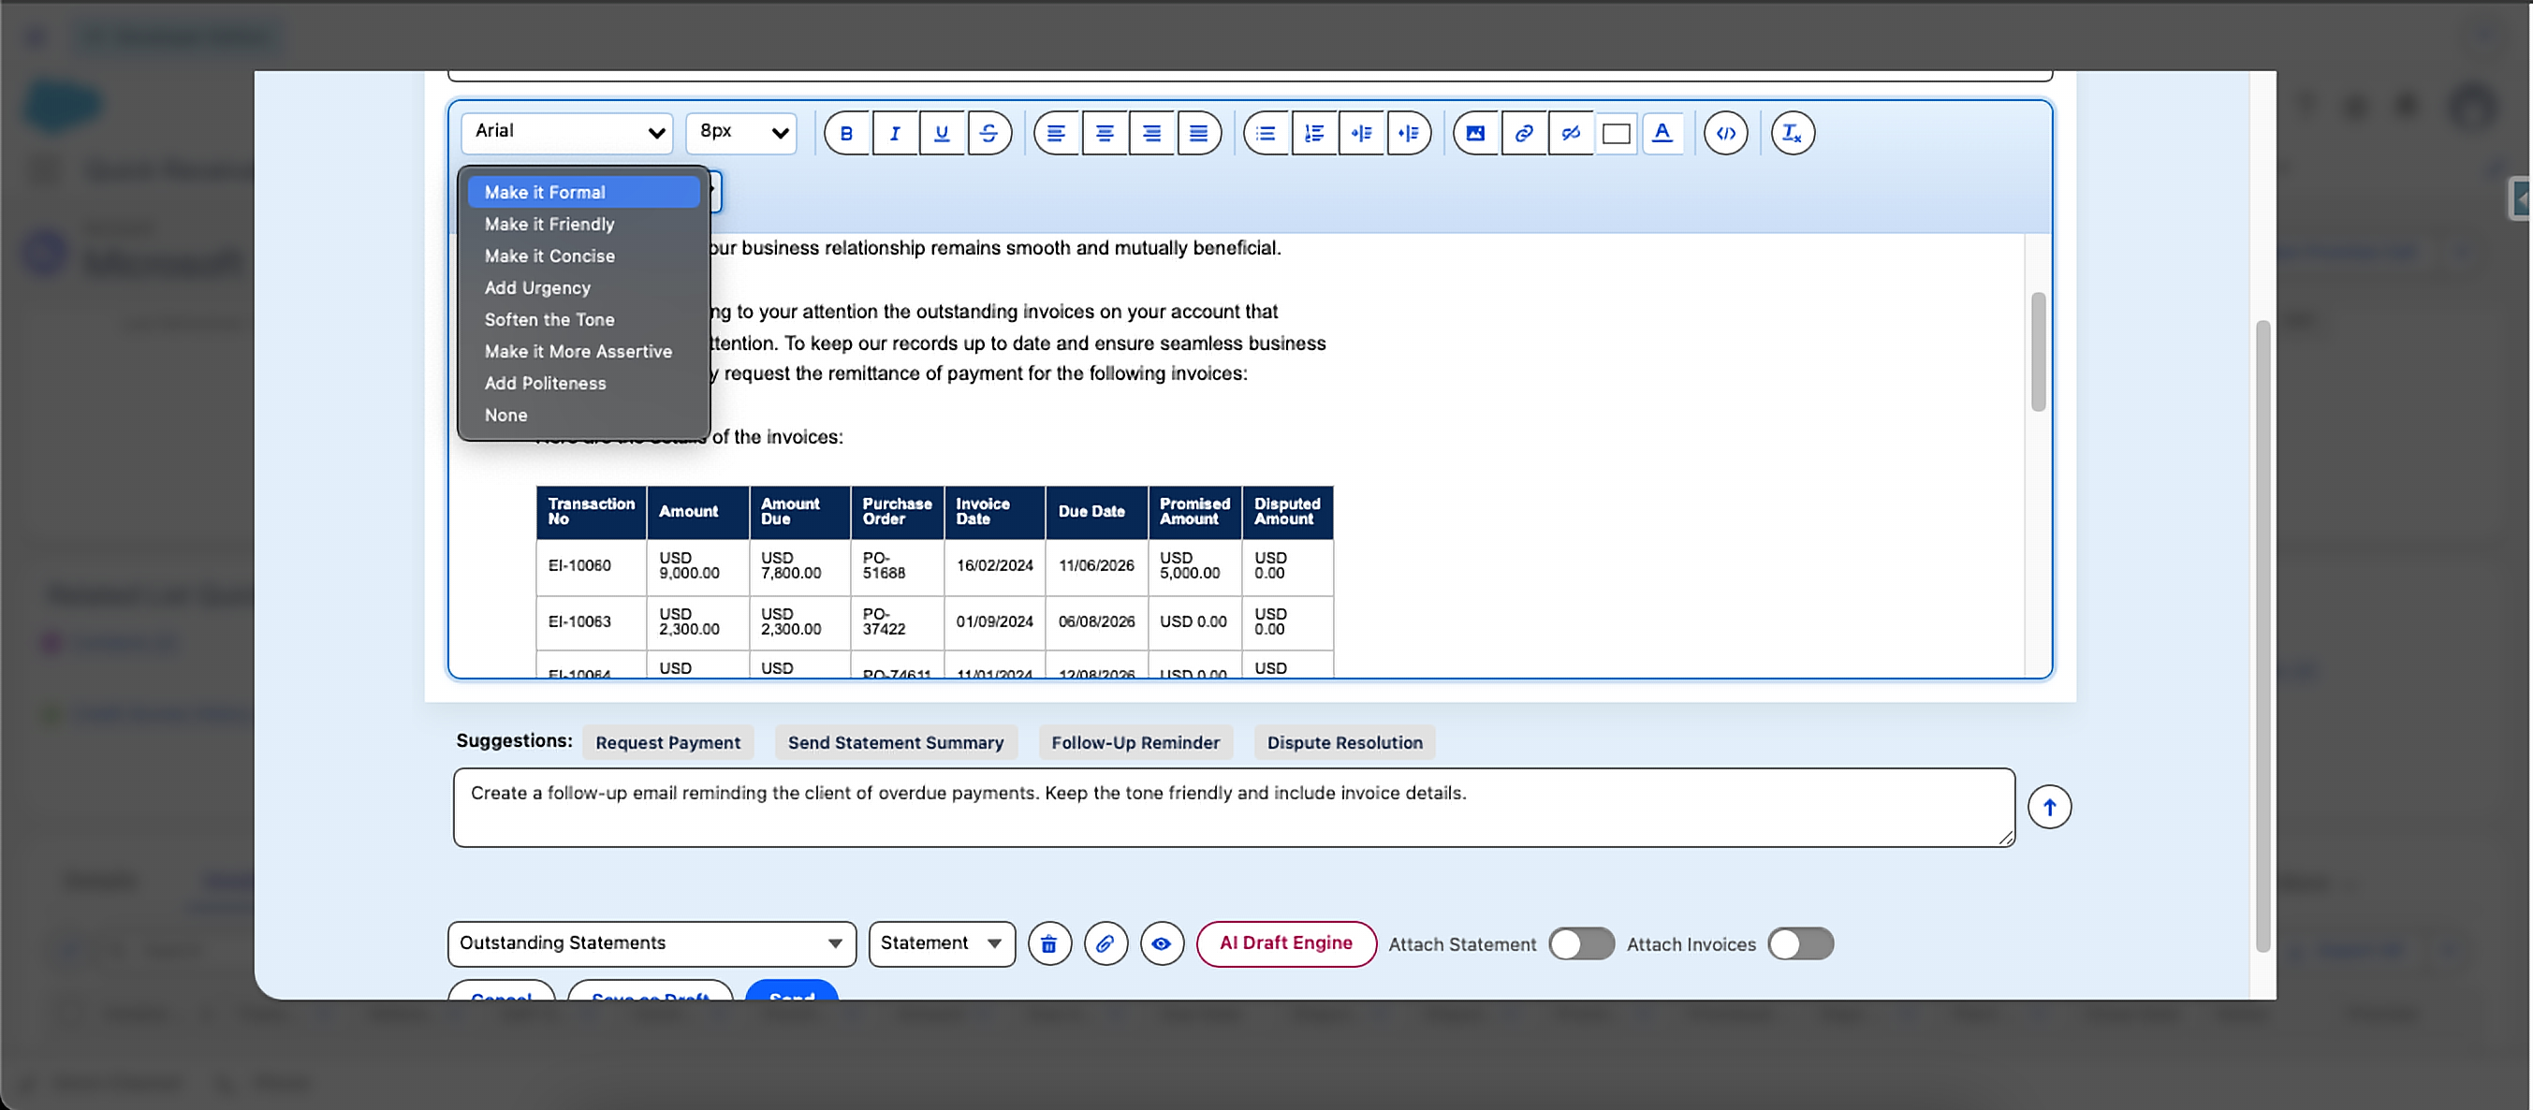Select Make it Formal tone option

(x=584, y=193)
